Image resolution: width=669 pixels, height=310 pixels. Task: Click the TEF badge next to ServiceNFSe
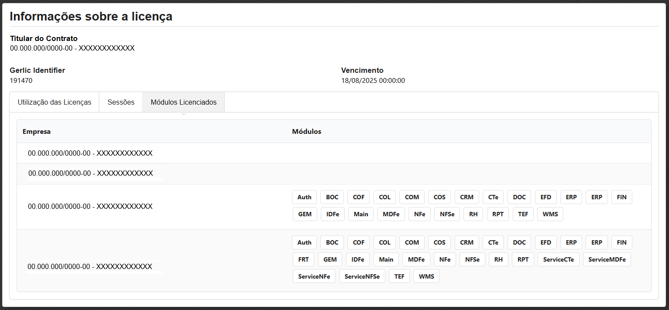pyautogui.click(x=399, y=276)
